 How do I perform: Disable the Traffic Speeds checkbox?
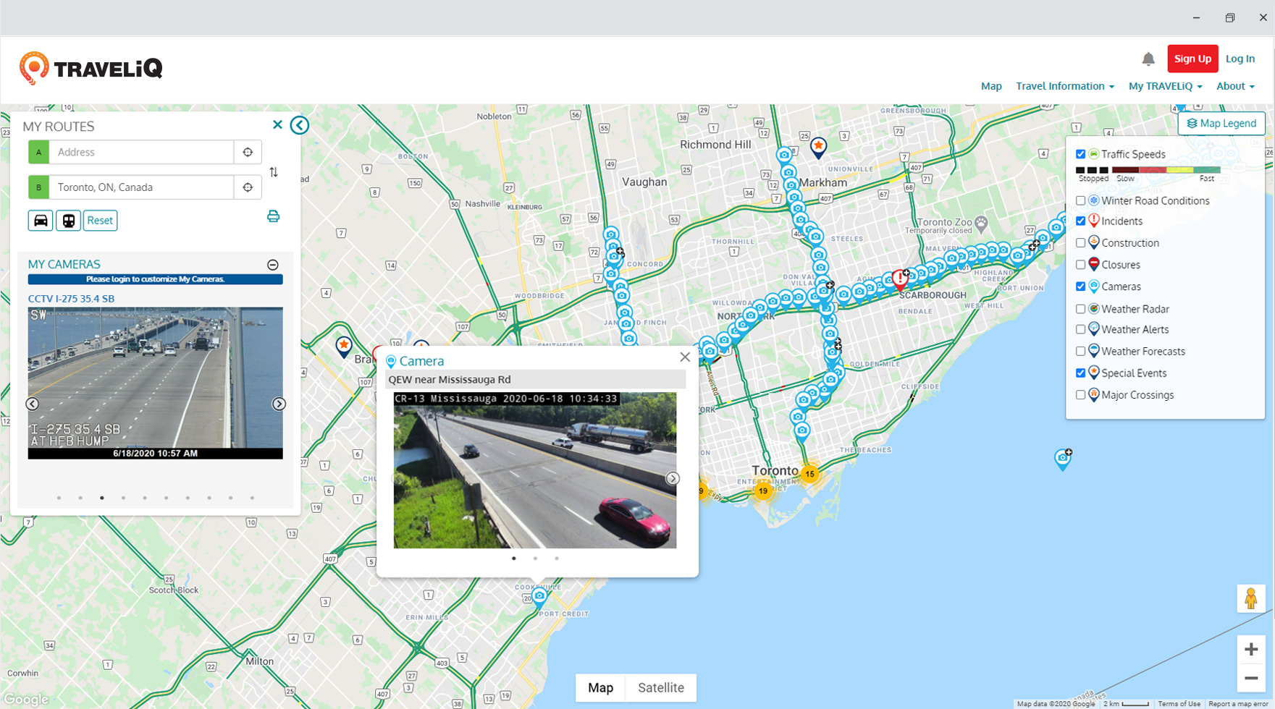click(x=1081, y=153)
